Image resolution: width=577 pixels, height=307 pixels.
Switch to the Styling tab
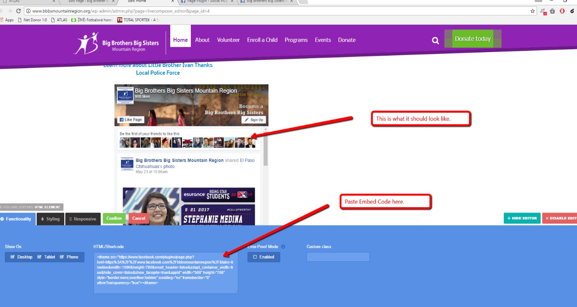(x=51, y=219)
